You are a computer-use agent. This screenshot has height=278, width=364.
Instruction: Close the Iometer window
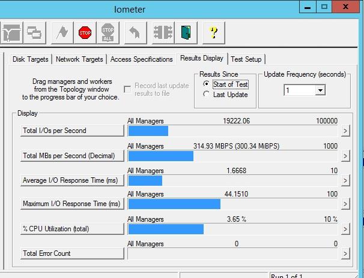[x=345, y=7]
